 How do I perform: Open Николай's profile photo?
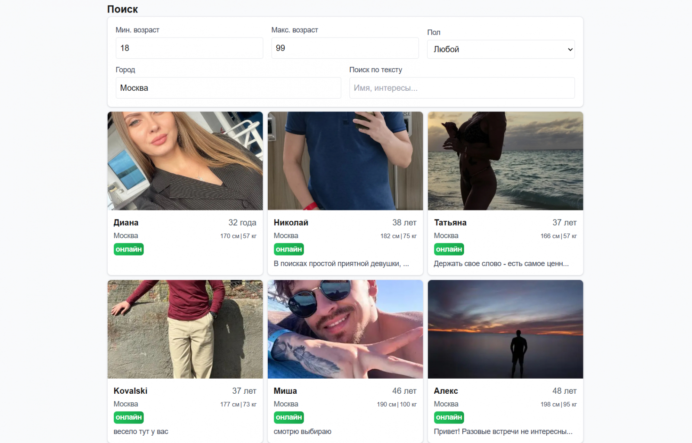[x=345, y=161]
